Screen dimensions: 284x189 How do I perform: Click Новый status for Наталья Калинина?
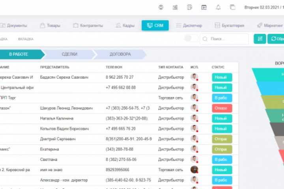[222, 119]
